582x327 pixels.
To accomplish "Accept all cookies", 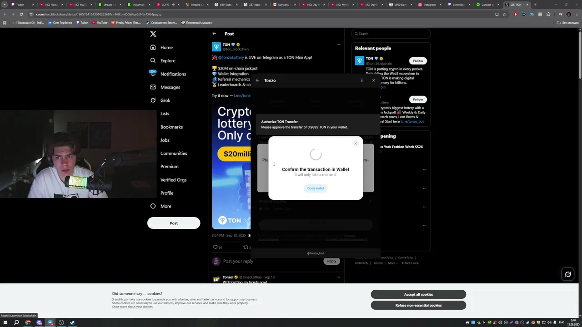I will coord(418,294).
